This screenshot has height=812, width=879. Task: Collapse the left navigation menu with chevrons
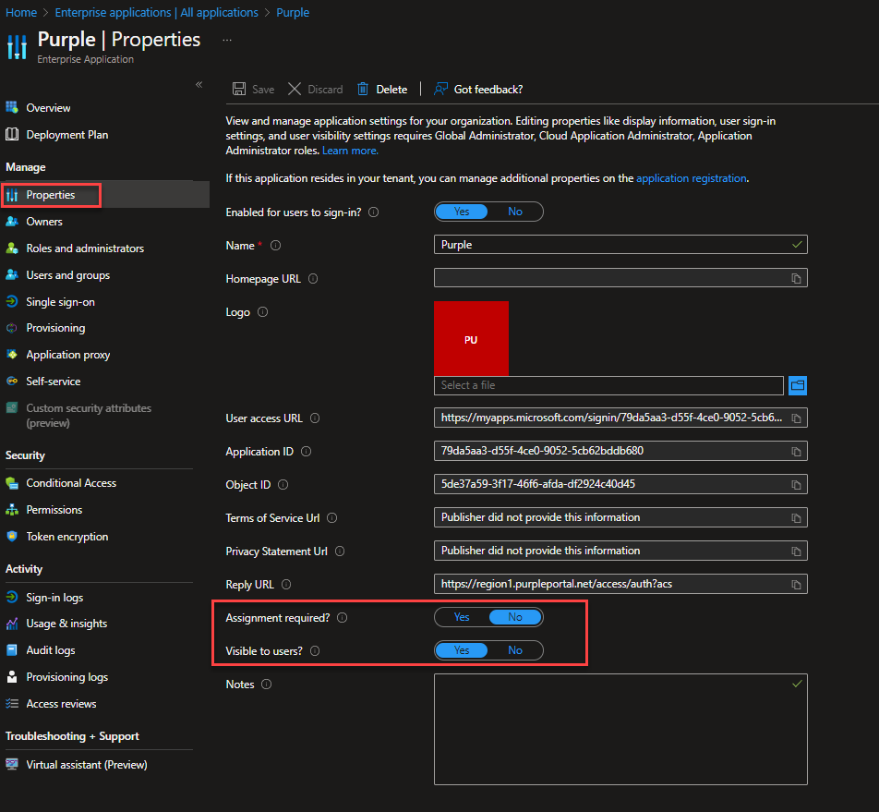[x=199, y=85]
